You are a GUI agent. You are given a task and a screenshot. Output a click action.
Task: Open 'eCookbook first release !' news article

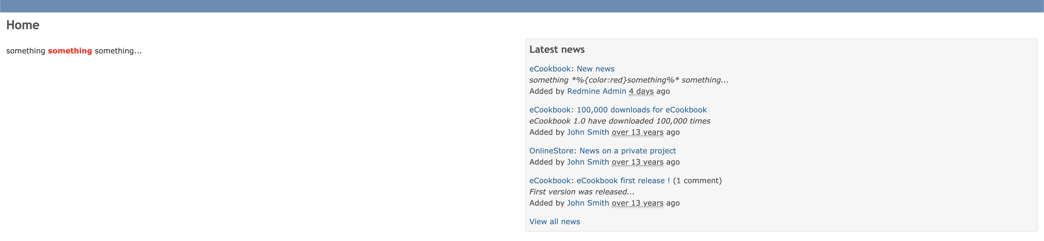click(623, 181)
